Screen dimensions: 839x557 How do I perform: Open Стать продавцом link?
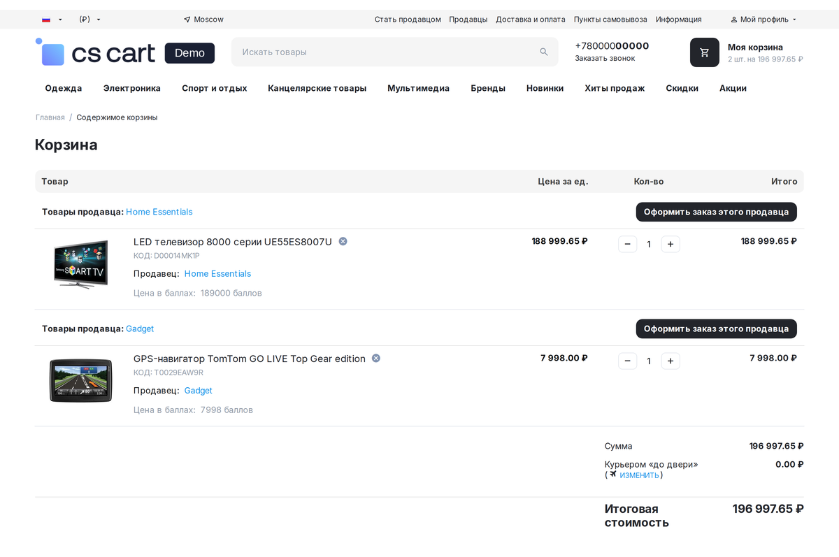[x=408, y=20]
